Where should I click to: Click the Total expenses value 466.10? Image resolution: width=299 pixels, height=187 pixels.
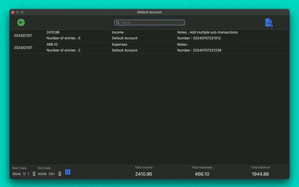click(202, 174)
